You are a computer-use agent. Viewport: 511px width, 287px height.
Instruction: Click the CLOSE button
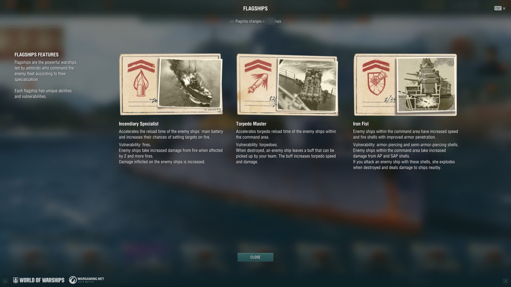pos(255,257)
